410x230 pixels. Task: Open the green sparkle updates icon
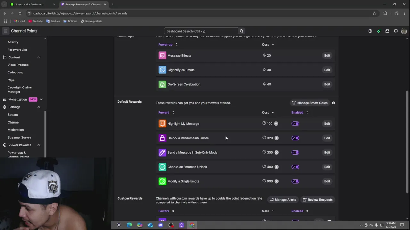(379, 31)
